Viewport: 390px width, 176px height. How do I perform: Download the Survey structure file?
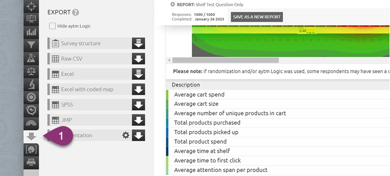point(139,43)
